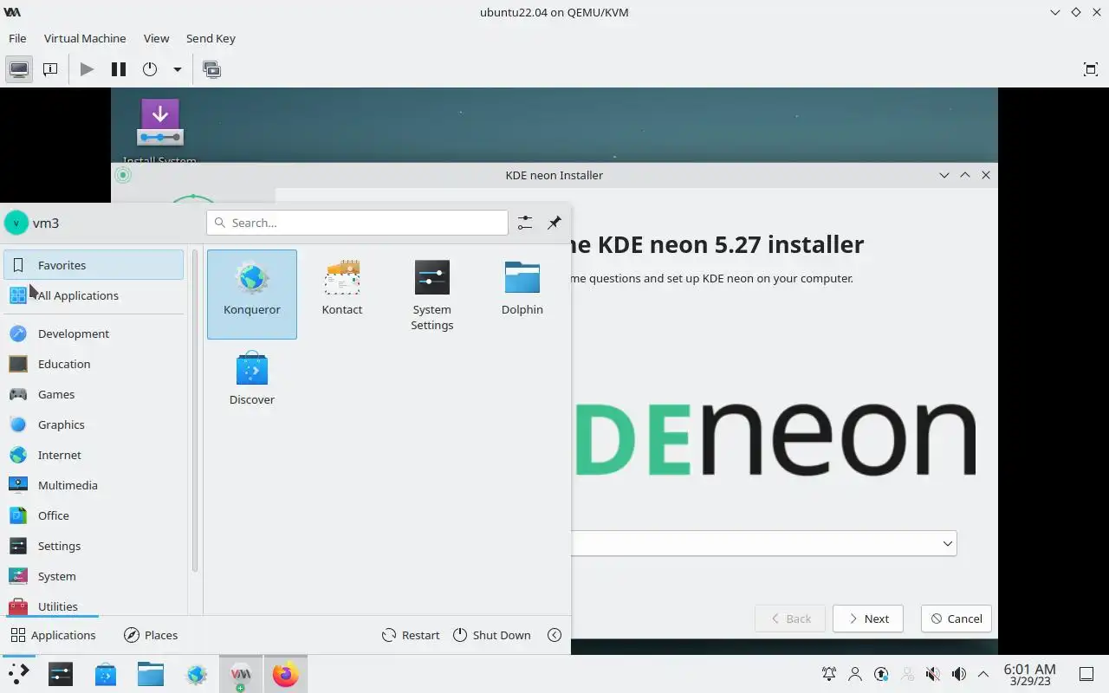Open System Settings from guest taskbar
The height and width of the screenshot is (693, 1109).
point(61,674)
